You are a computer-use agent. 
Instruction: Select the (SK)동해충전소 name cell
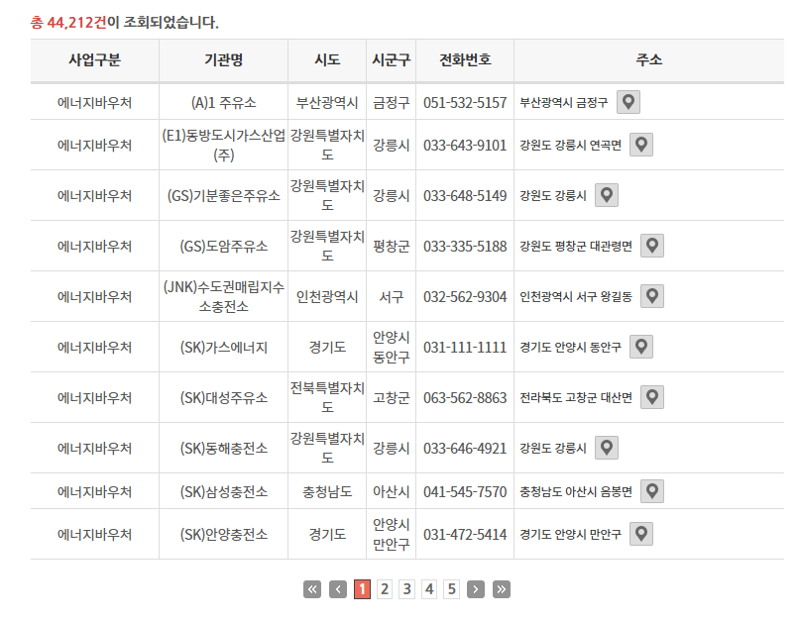pos(224,449)
